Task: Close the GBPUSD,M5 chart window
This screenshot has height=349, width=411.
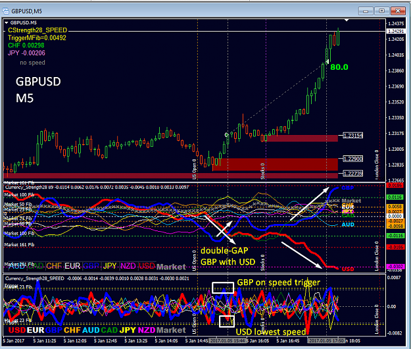Action: click(398, 11)
